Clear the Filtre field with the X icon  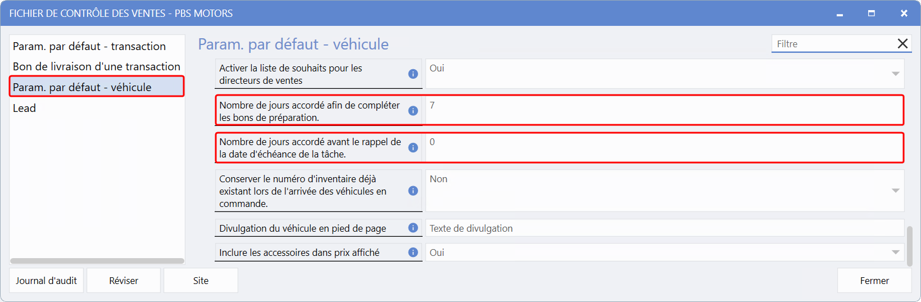point(902,44)
